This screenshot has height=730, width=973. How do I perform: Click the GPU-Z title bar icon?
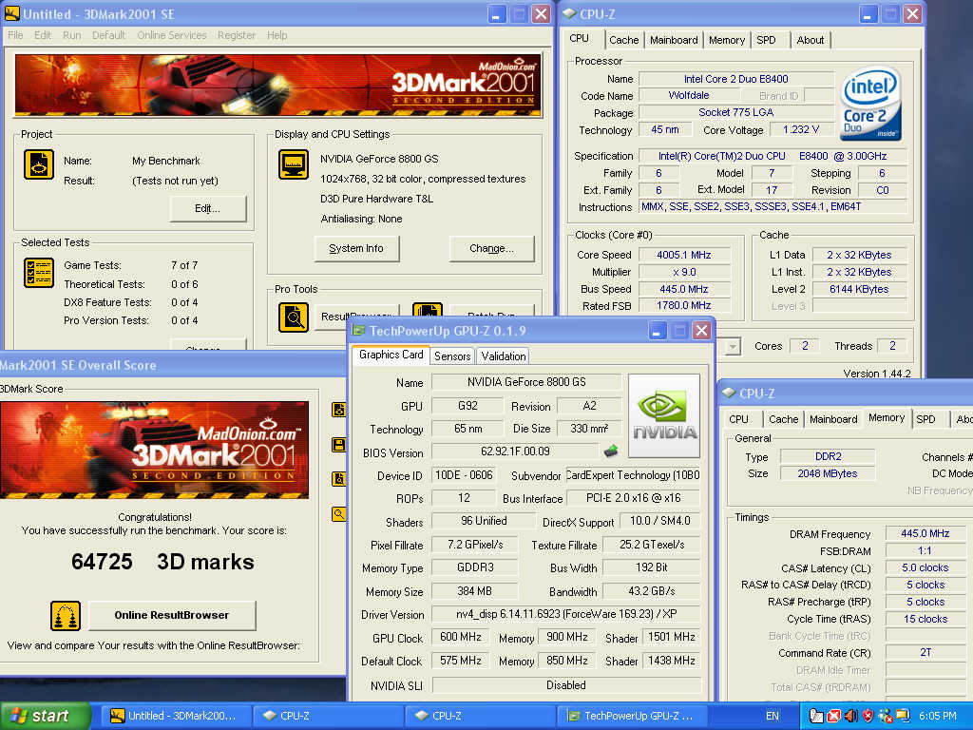(358, 330)
